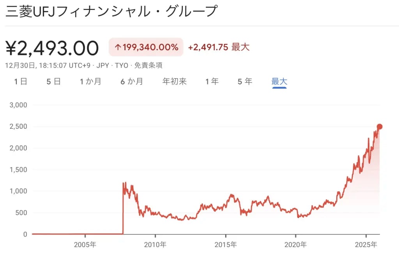Image resolution: width=399 pixels, height=254 pixels.
Task: Show the 1か月 chart range
Action: [90, 81]
